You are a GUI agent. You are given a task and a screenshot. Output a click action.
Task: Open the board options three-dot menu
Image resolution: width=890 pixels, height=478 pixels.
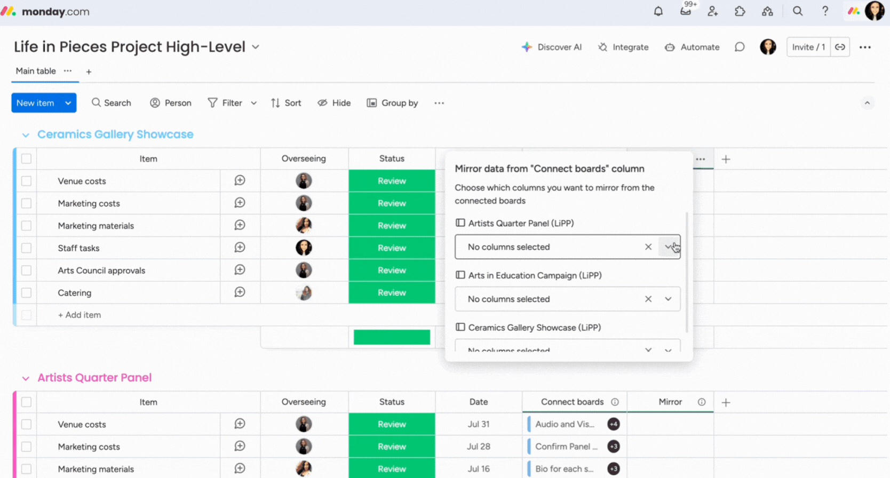tap(865, 47)
